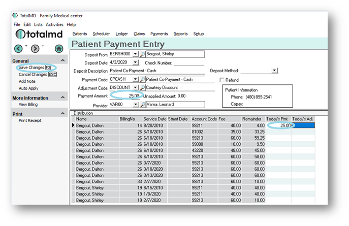Enable the Refund checkbox
This screenshot has height=226, width=349.
tap(222, 80)
